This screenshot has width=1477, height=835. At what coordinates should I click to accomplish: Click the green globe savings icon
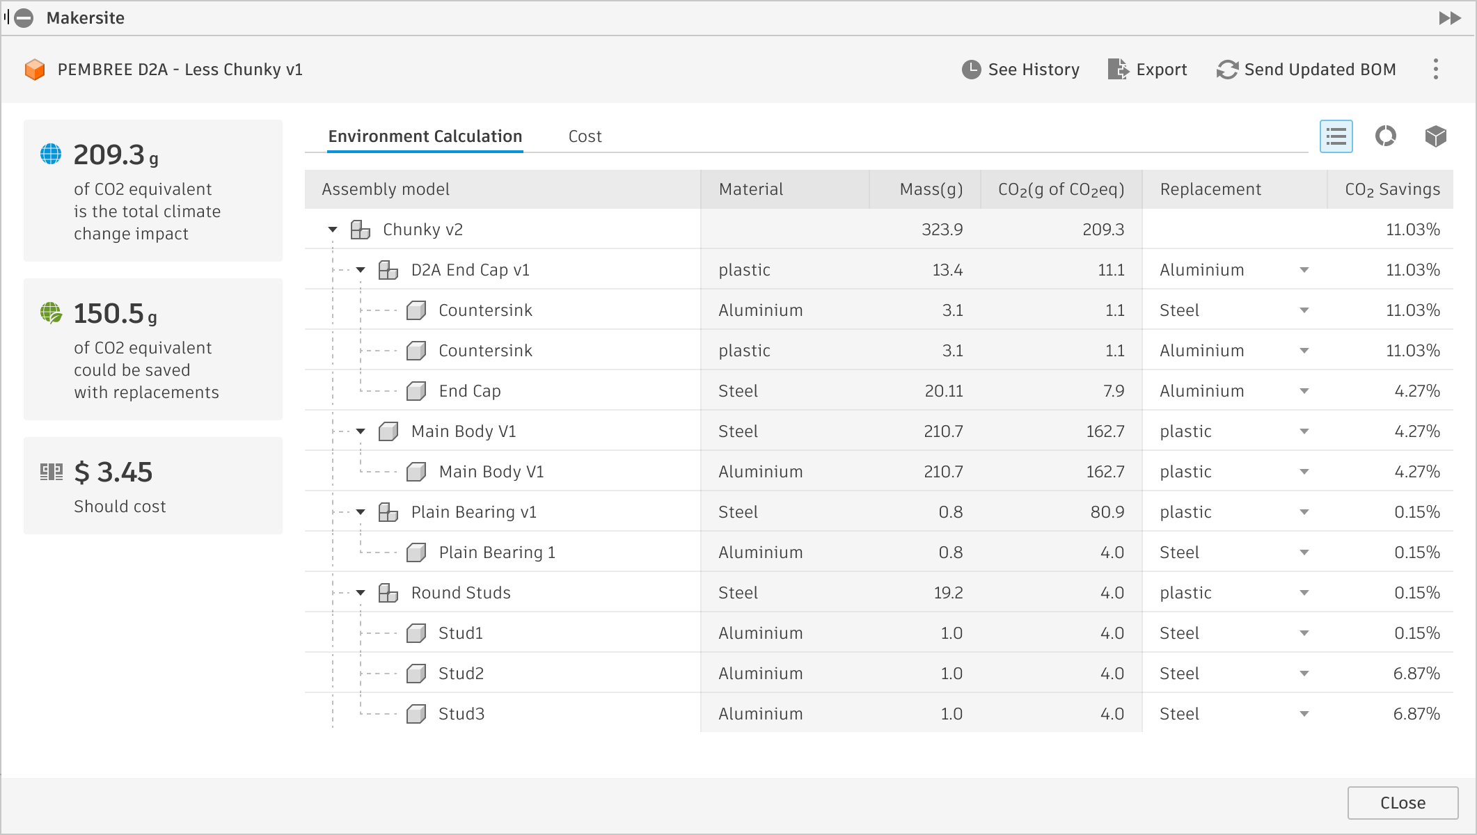tap(51, 312)
